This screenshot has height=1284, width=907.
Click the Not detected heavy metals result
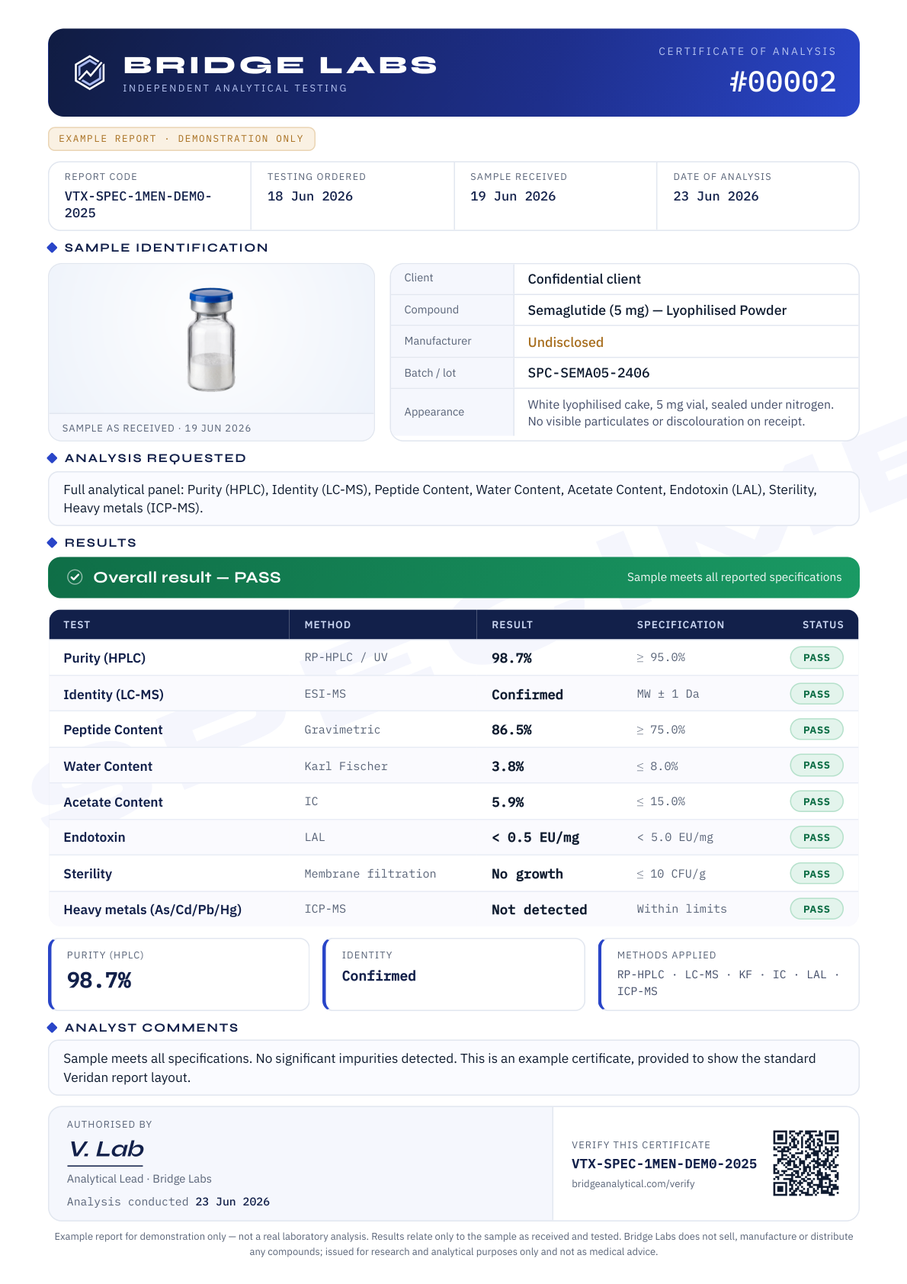coord(540,910)
